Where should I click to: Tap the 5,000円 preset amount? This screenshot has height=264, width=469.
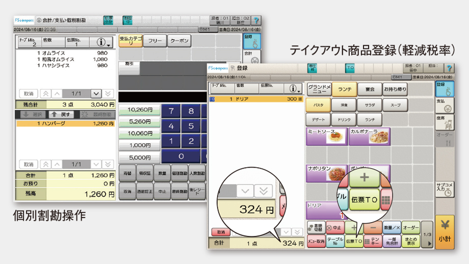(139, 157)
